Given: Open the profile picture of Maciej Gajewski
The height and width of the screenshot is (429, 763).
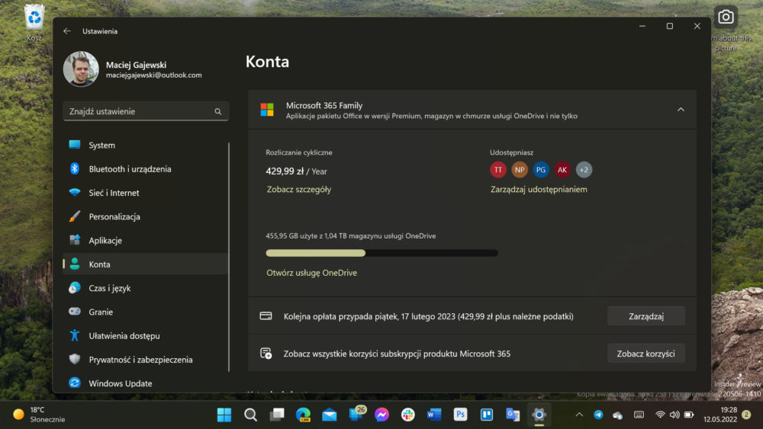Looking at the screenshot, I should [81, 69].
